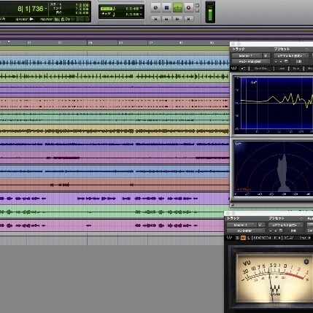Open the insert position selector in VU Meter window

coord(261,225)
